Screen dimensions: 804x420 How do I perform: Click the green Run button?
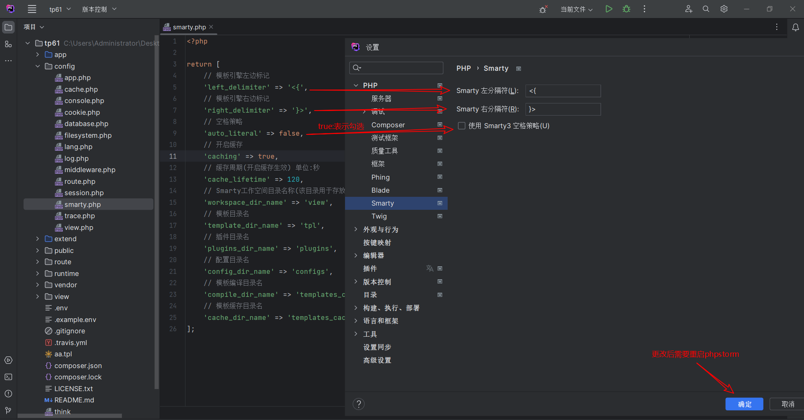pos(609,9)
